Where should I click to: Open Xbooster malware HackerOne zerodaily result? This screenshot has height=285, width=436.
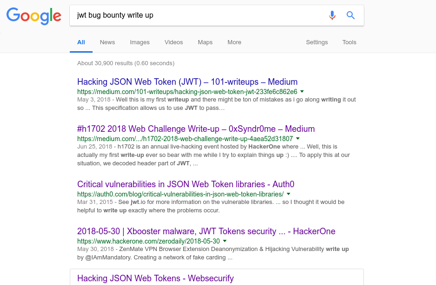[x=206, y=231]
